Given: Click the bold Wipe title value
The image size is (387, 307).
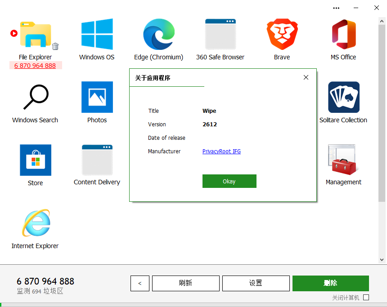Looking at the screenshot, I should click(209, 111).
